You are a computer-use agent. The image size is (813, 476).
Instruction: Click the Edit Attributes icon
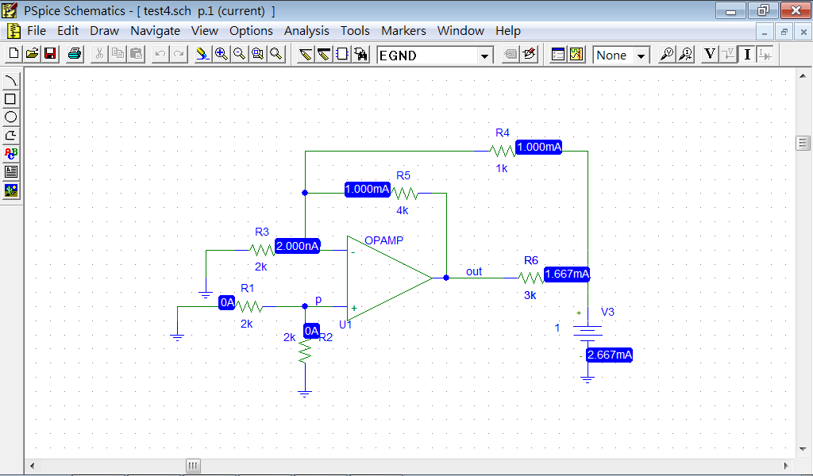point(511,54)
